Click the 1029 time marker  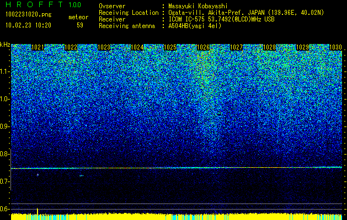pos(302,47)
